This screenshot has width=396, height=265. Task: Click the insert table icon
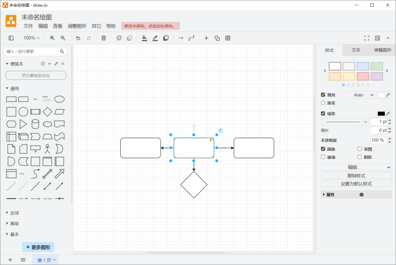[x=228, y=38]
